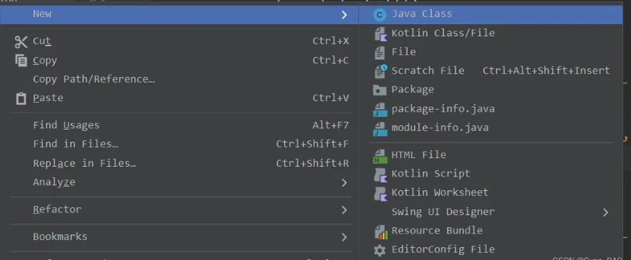Click the Kotlin Class/File icon
Viewport: 631px width, 260px height.
[380, 33]
